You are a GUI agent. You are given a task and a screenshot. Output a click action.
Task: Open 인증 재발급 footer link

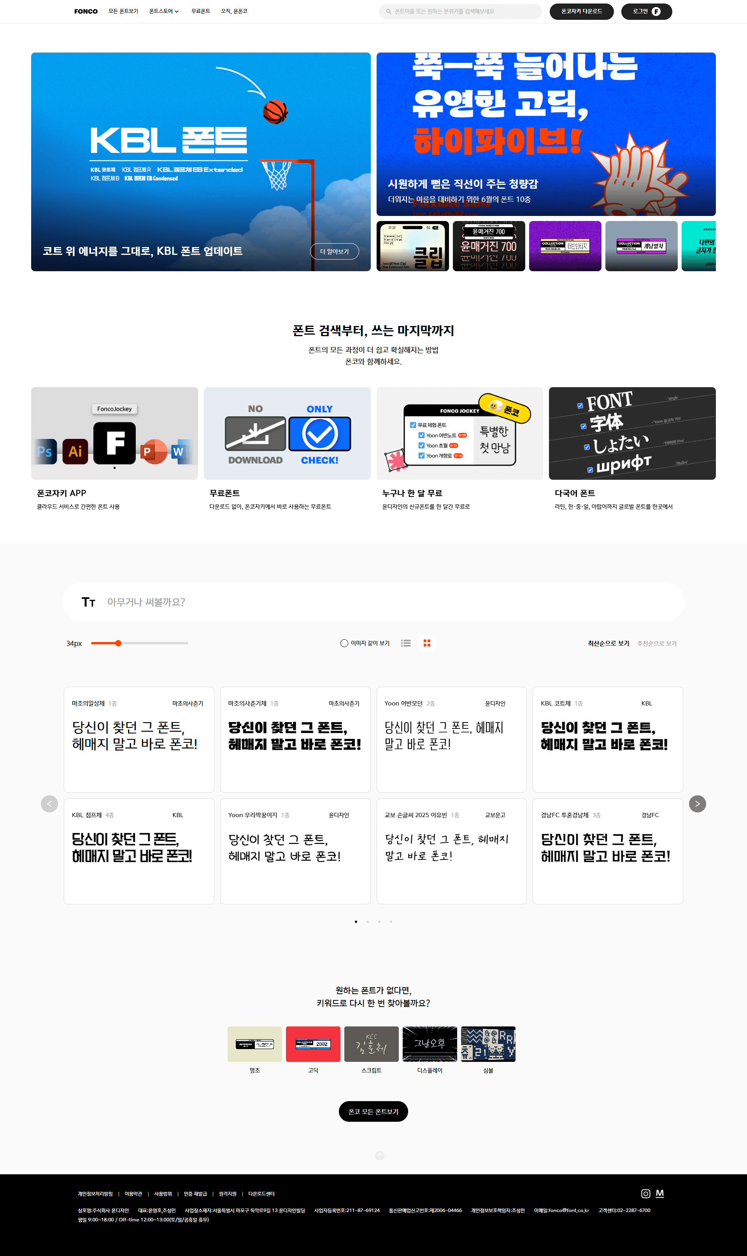[195, 1194]
